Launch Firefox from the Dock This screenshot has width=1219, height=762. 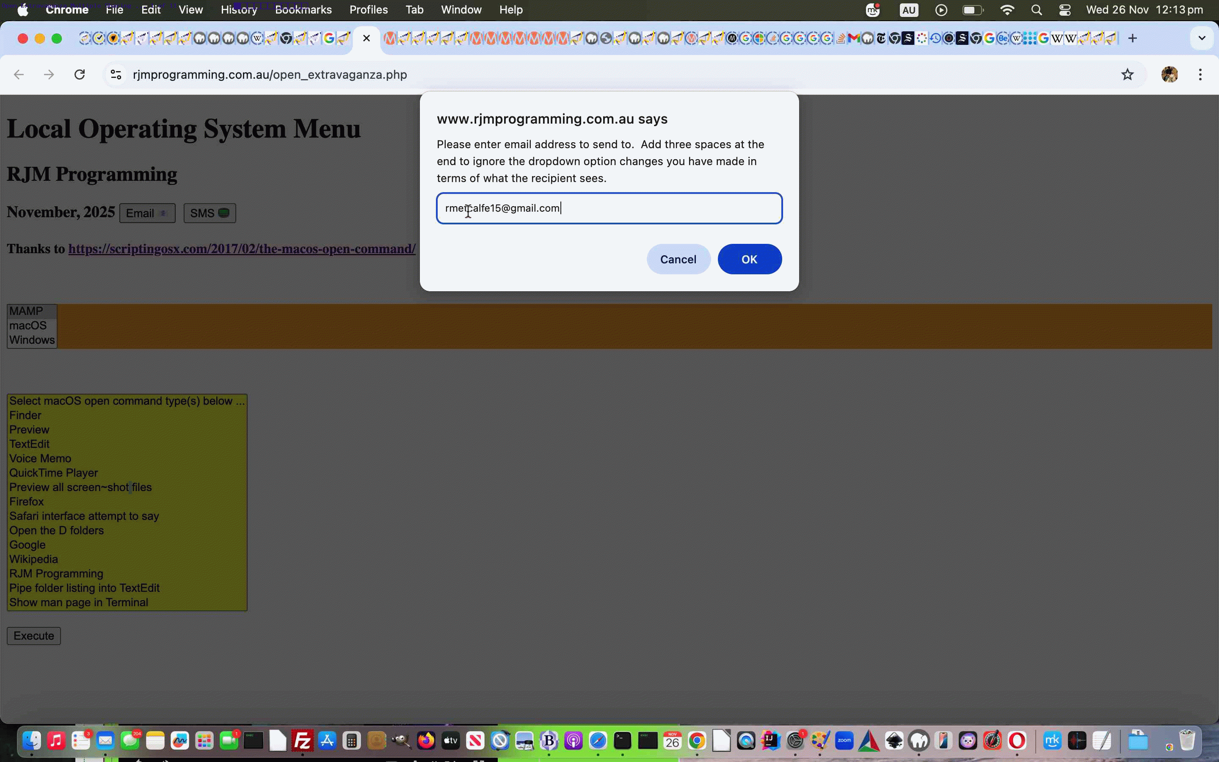coord(426,741)
